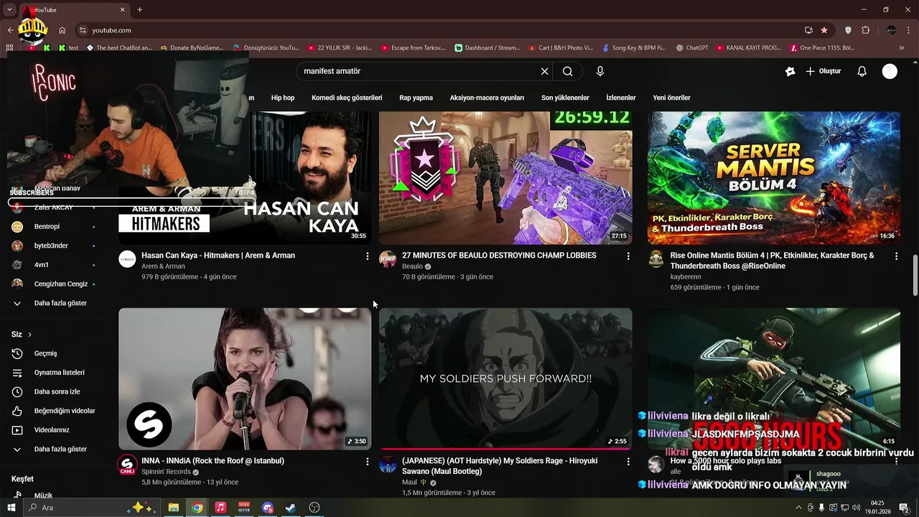Image resolution: width=919 pixels, height=517 pixels.
Task: Open video title 27 Minutes of Beaulo
Action: coord(499,256)
